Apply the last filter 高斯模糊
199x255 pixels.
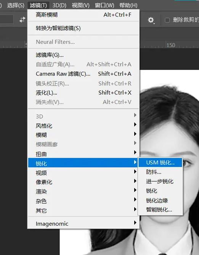[x=83, y=15]
